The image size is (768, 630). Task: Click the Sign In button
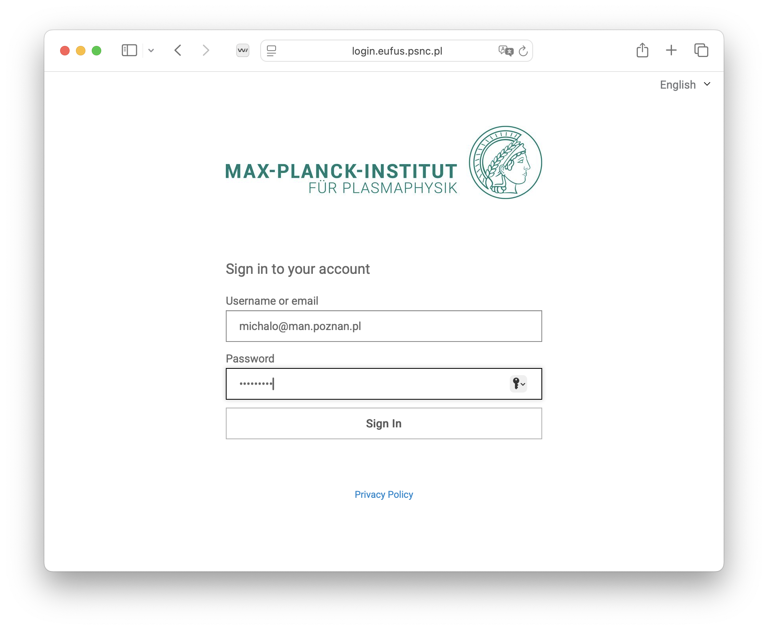[x=384, y=423]
